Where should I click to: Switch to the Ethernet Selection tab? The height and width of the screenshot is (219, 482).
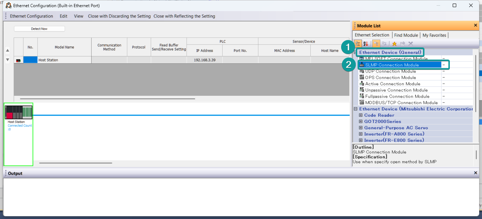coord(372,35)
